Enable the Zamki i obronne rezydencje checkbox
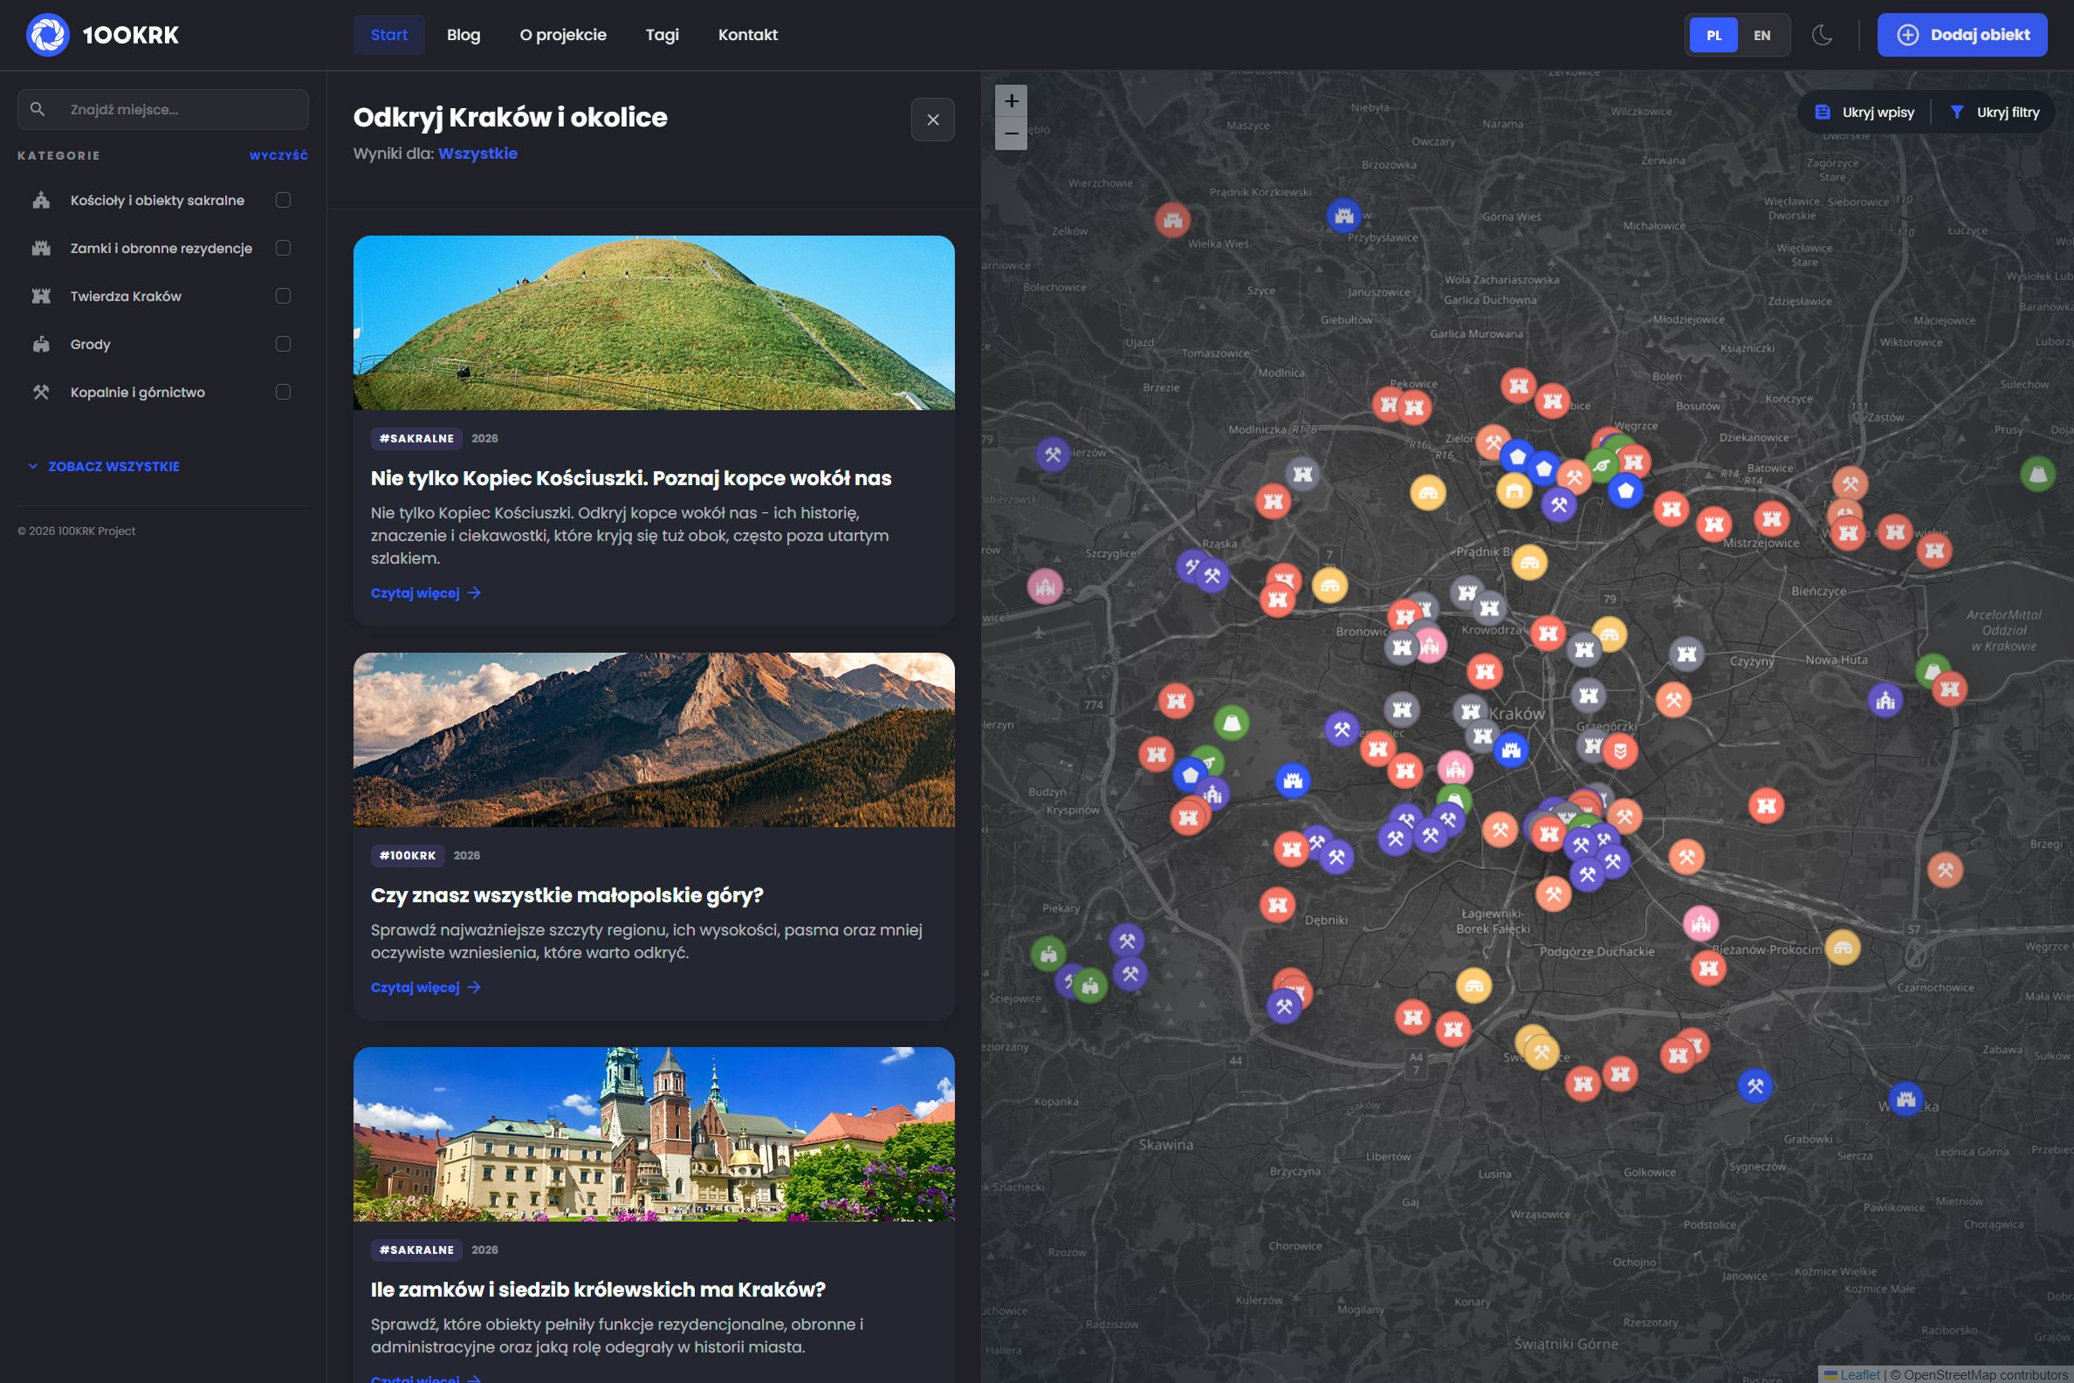The image size is (2074, 1383). click(x=282, y=248)
